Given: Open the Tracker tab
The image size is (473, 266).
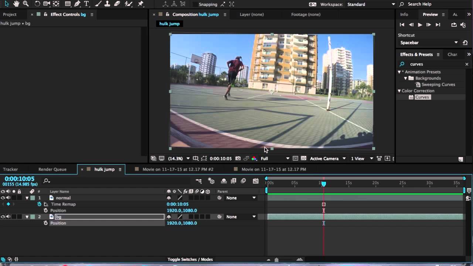Looking at the screenshot, I should (10, 169).
